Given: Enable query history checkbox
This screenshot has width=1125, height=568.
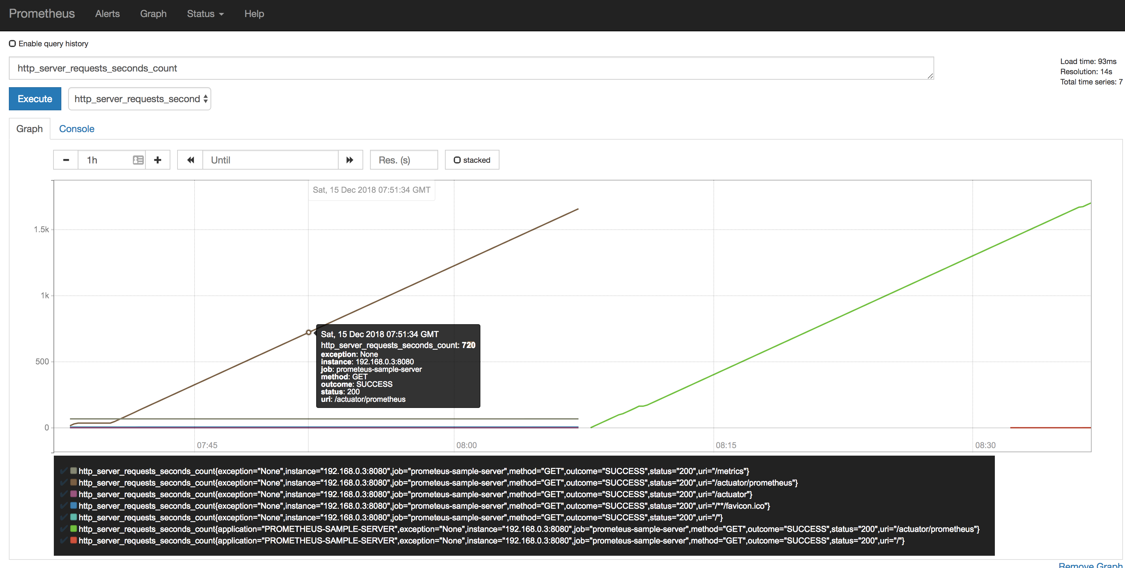Looking at the screenshot, I should coord(13,44).
